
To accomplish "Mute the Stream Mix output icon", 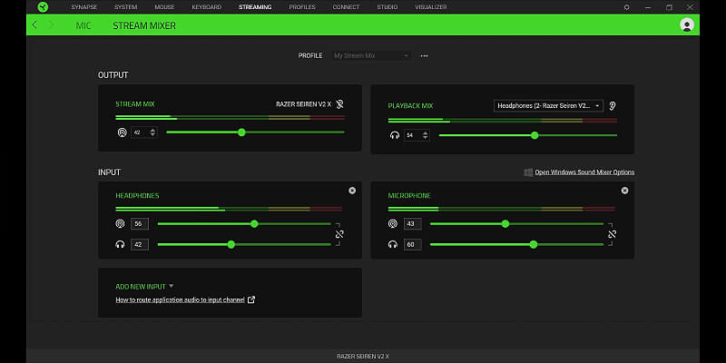I will point(339,104).
